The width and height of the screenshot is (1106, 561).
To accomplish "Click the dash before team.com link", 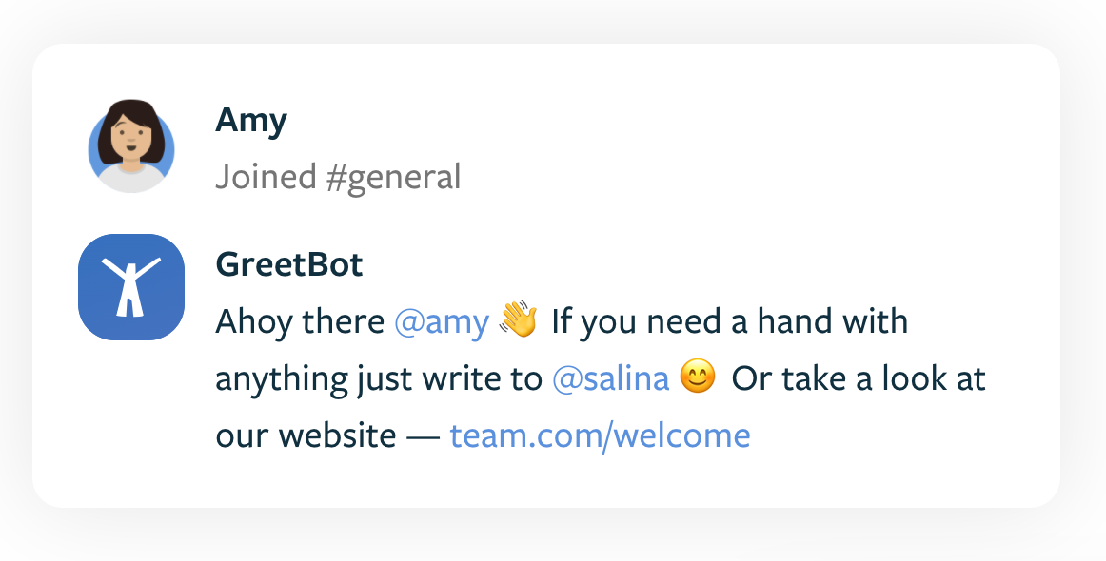I will pos(424,436).
